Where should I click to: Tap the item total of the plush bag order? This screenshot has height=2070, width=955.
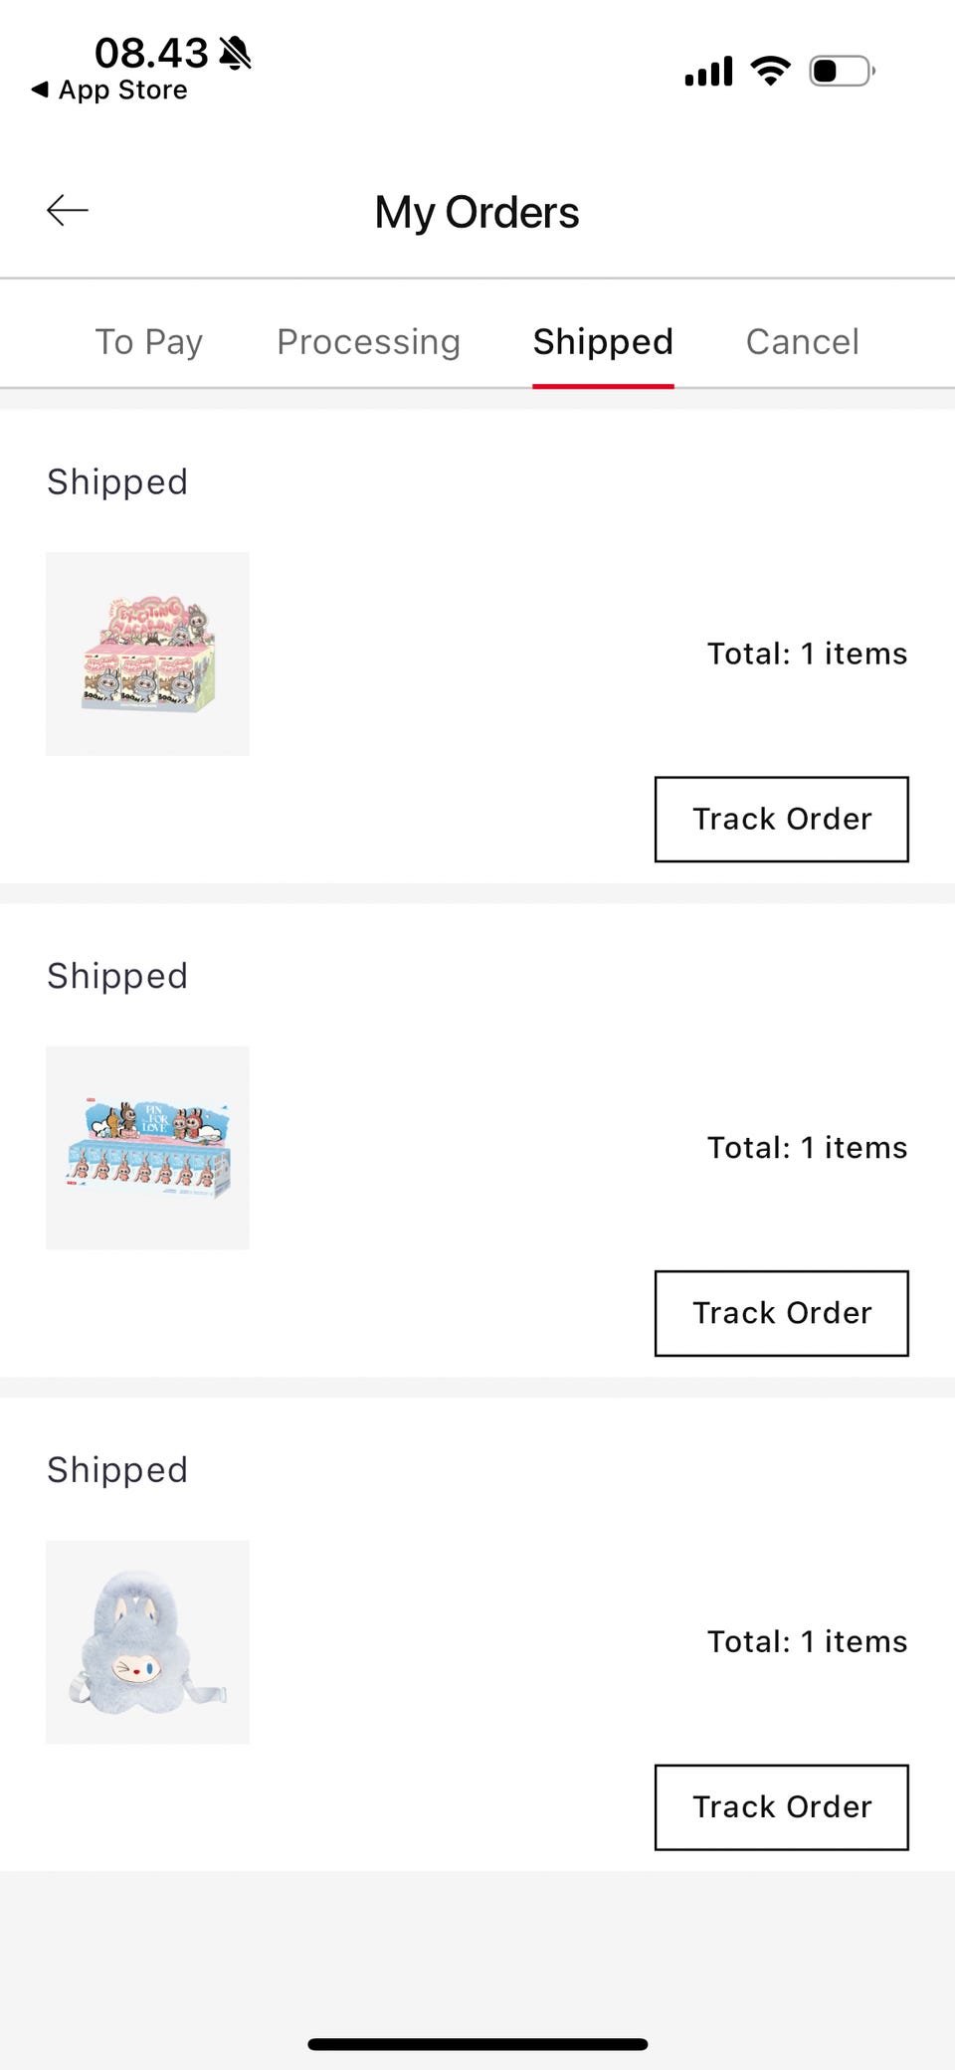pos(807,1641)
